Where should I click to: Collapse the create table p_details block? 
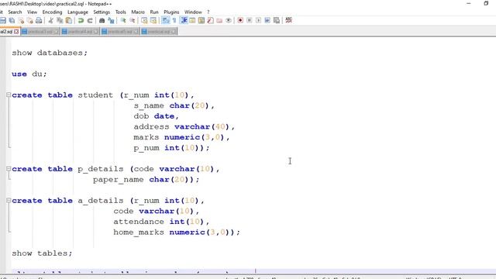9,169
